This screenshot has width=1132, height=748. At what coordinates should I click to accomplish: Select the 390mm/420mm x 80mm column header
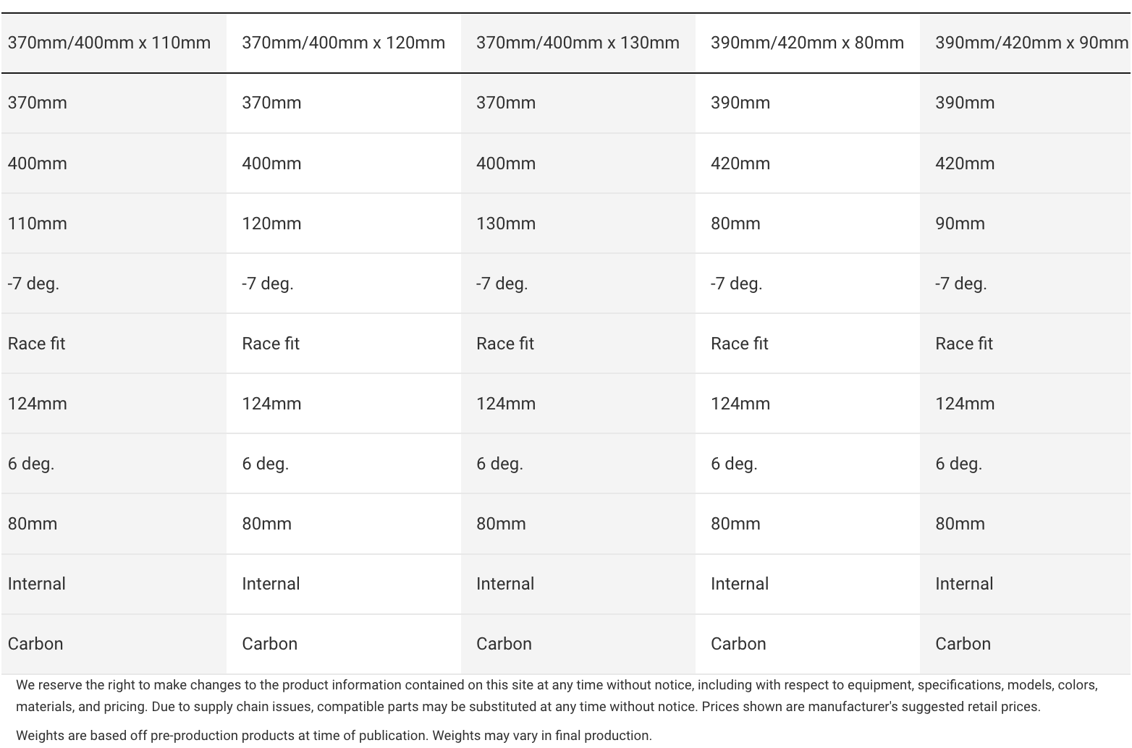807,43
